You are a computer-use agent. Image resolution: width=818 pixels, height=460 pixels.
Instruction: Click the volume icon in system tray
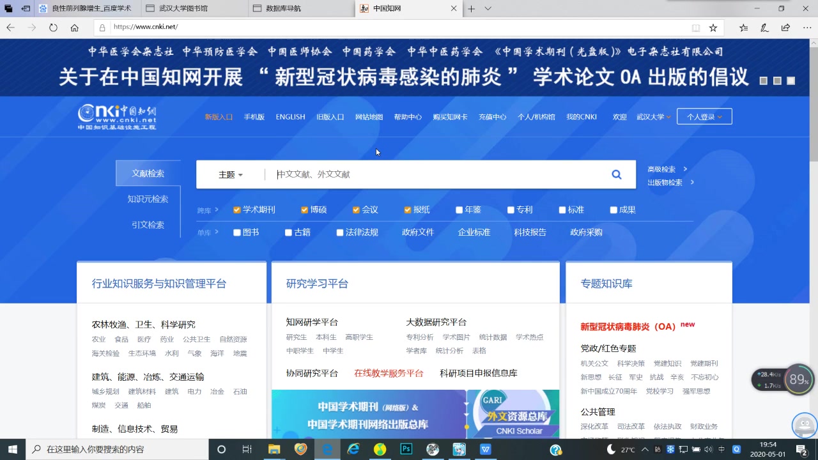tap(708, 449)
